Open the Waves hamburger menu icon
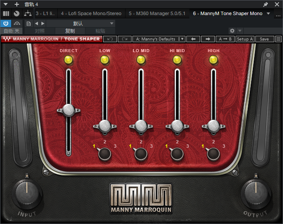The width and height of the screenshot is (283, 224). [x=278, y=39]
